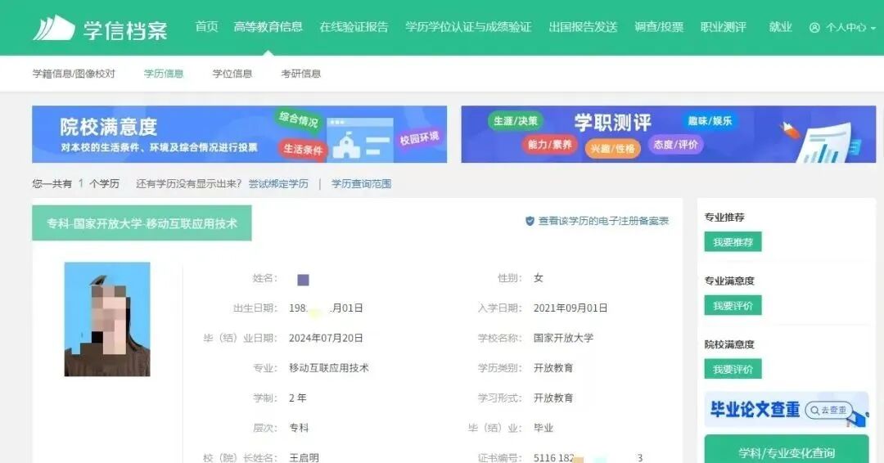Open 学历学位认证与成绩验证 menu item
The height and width of the screenshot is (463, 884).
(x=468, y=27)
